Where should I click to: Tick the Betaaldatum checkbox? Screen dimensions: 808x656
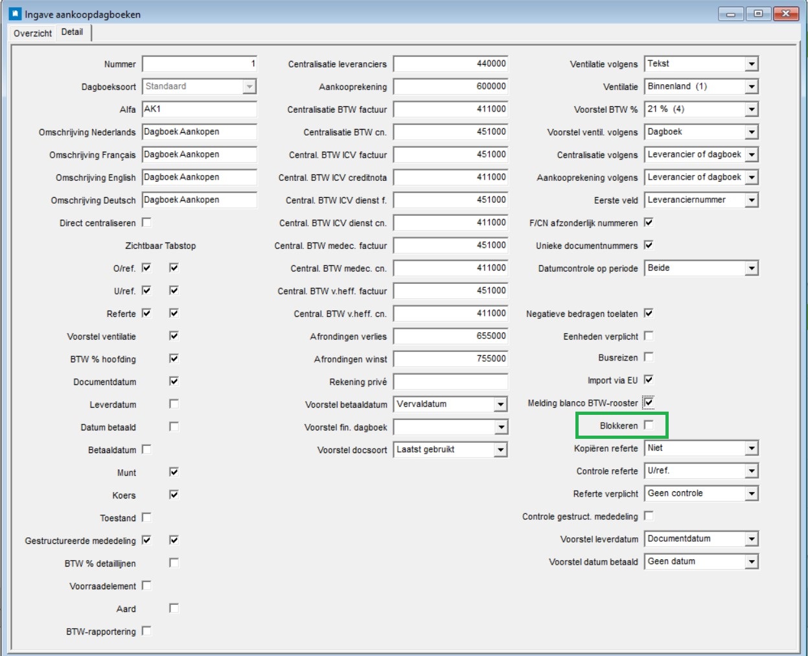(146, 449)
